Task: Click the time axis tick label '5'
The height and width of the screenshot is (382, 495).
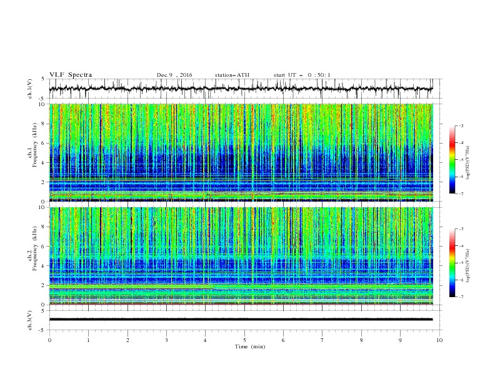Action: (244, 340)
